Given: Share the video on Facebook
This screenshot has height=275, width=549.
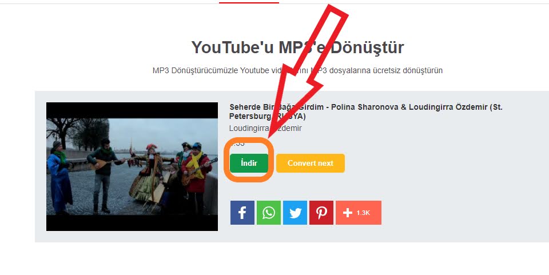Looking at the screenshot, I should click(242, 213).
